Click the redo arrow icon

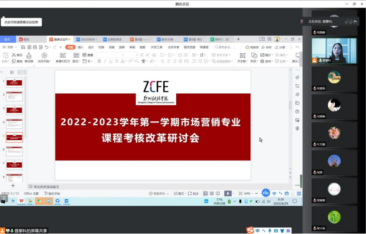click(55, 47)
